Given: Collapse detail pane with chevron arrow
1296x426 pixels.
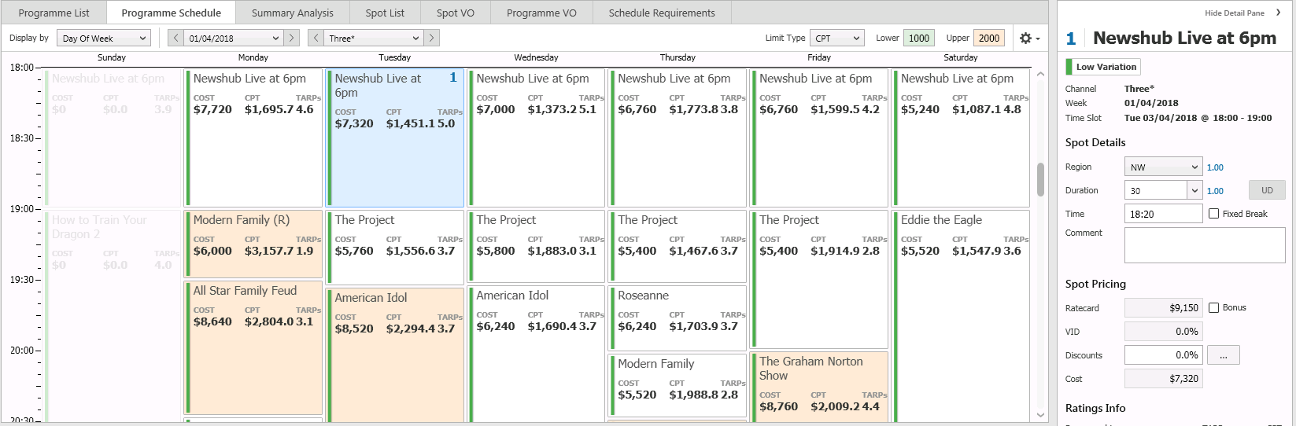Looking at the screenshot, I should 1278,13.
